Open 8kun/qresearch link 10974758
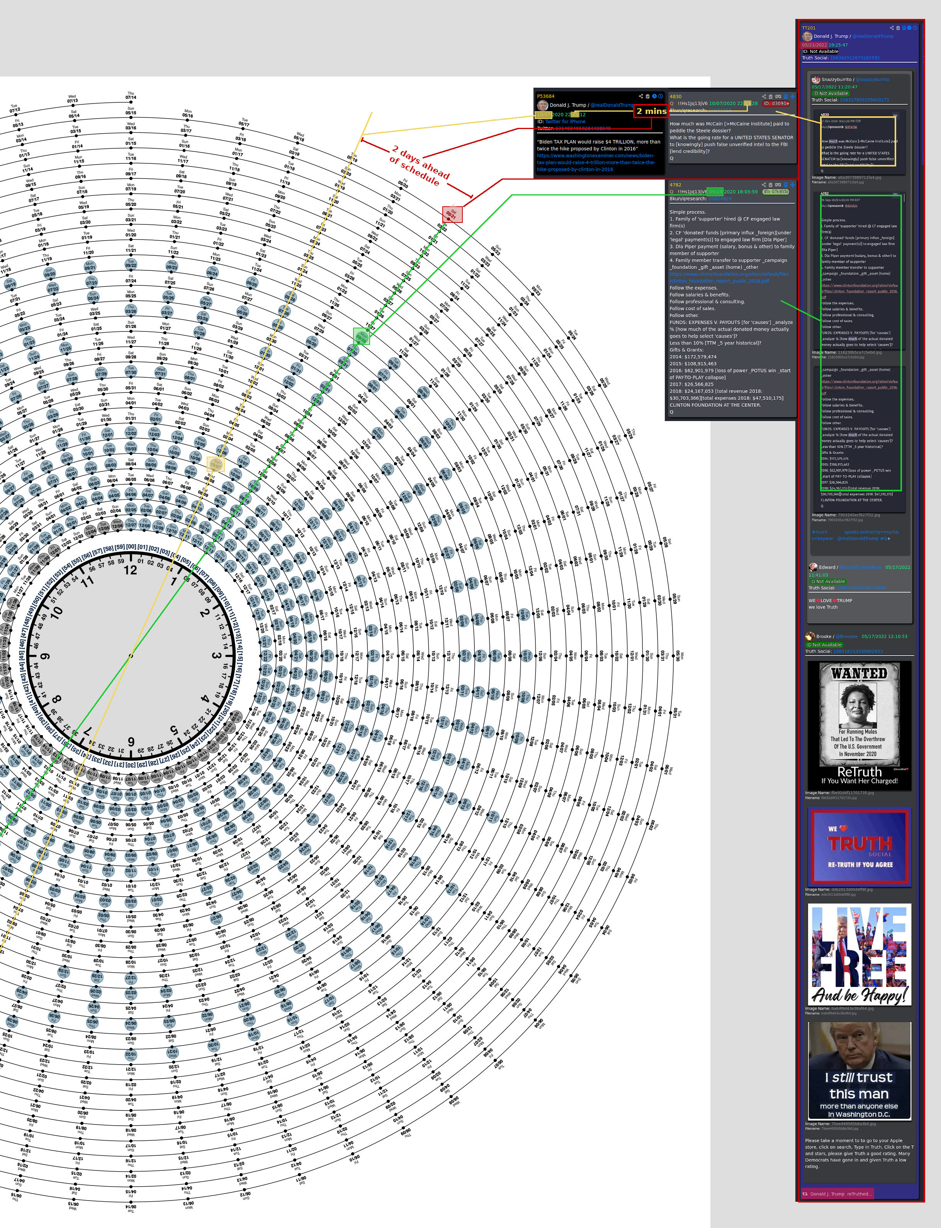Viewport: 941px width, 1228px height. coord(720,110)
